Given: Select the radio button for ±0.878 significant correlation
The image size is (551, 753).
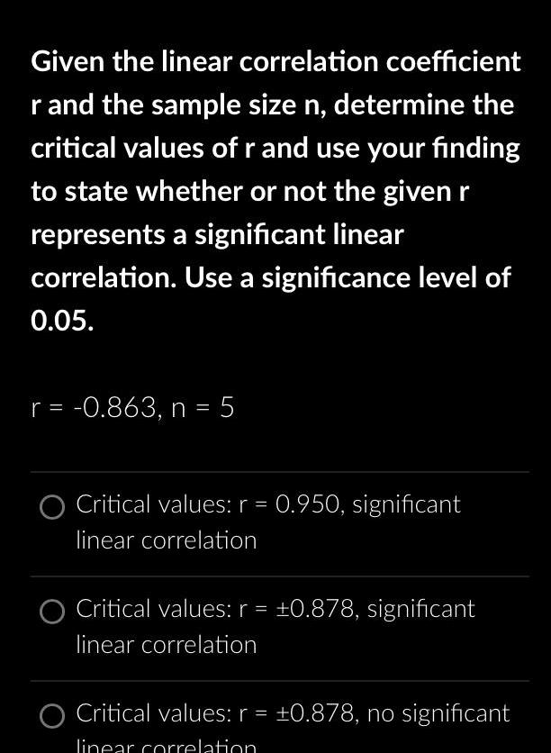Looking at the screenshot, I should 51,612.
